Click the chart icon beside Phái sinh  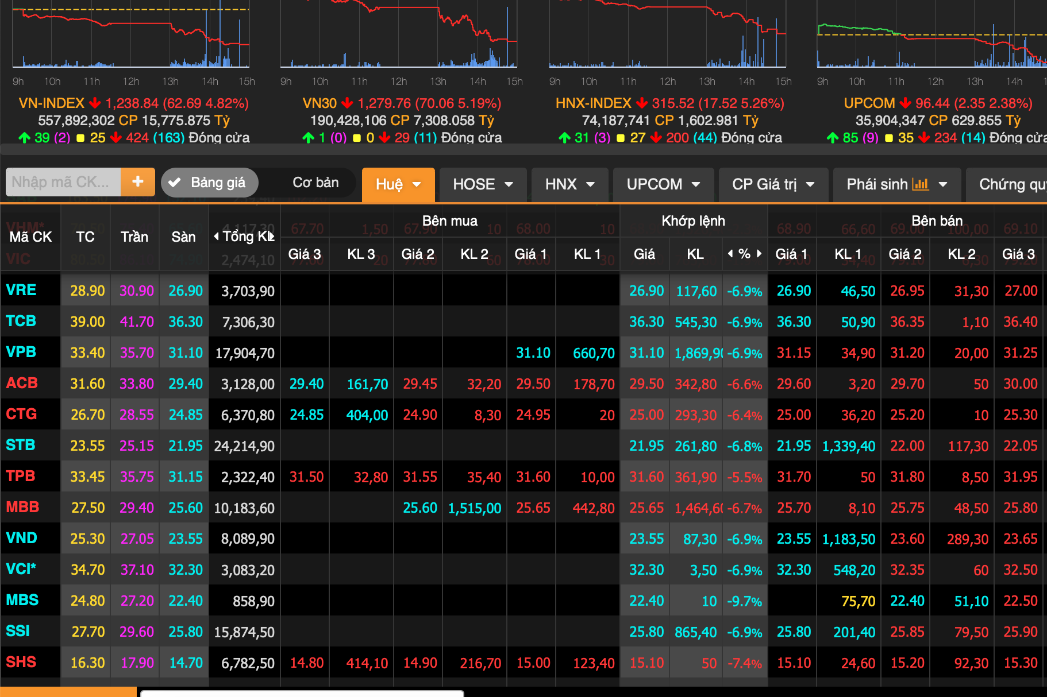point(921,184)
